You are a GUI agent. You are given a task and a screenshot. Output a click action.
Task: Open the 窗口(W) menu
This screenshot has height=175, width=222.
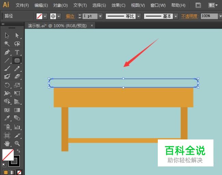(x=158, y=5)
